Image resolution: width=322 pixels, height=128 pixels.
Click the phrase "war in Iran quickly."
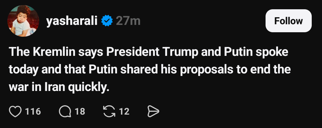(x=59, y=87)
